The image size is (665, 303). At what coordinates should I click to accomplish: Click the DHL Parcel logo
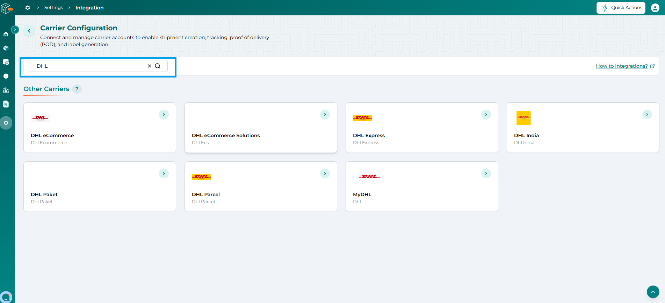[x=201, y=177]
